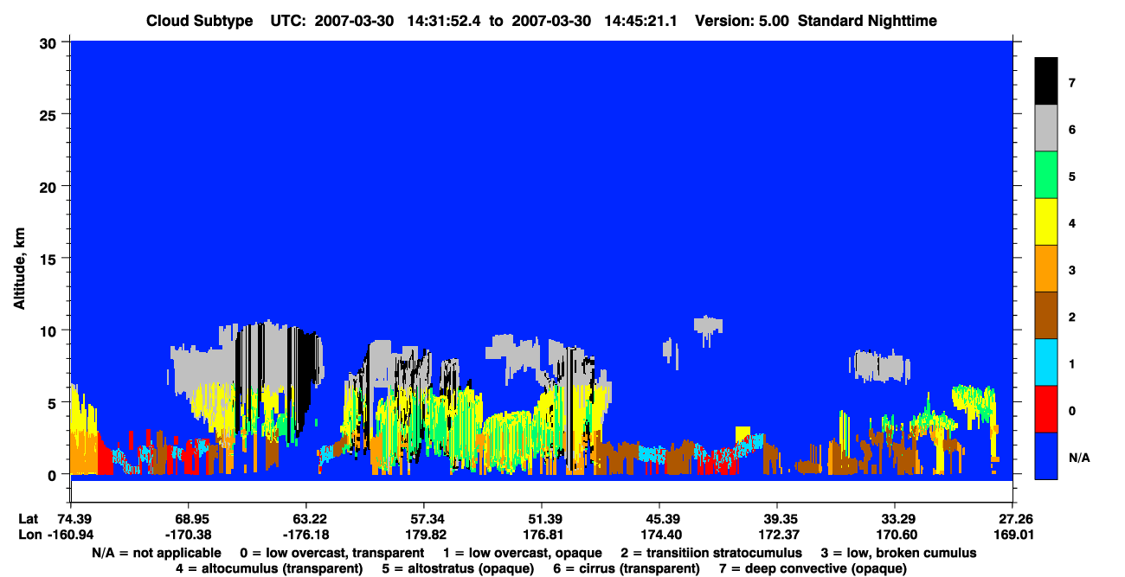Image resolution: width=1125 pixels, height=577 pixels.
Task: Click the brown stratocumulus swatch labeled 2
Action: tap(1045, 315)
